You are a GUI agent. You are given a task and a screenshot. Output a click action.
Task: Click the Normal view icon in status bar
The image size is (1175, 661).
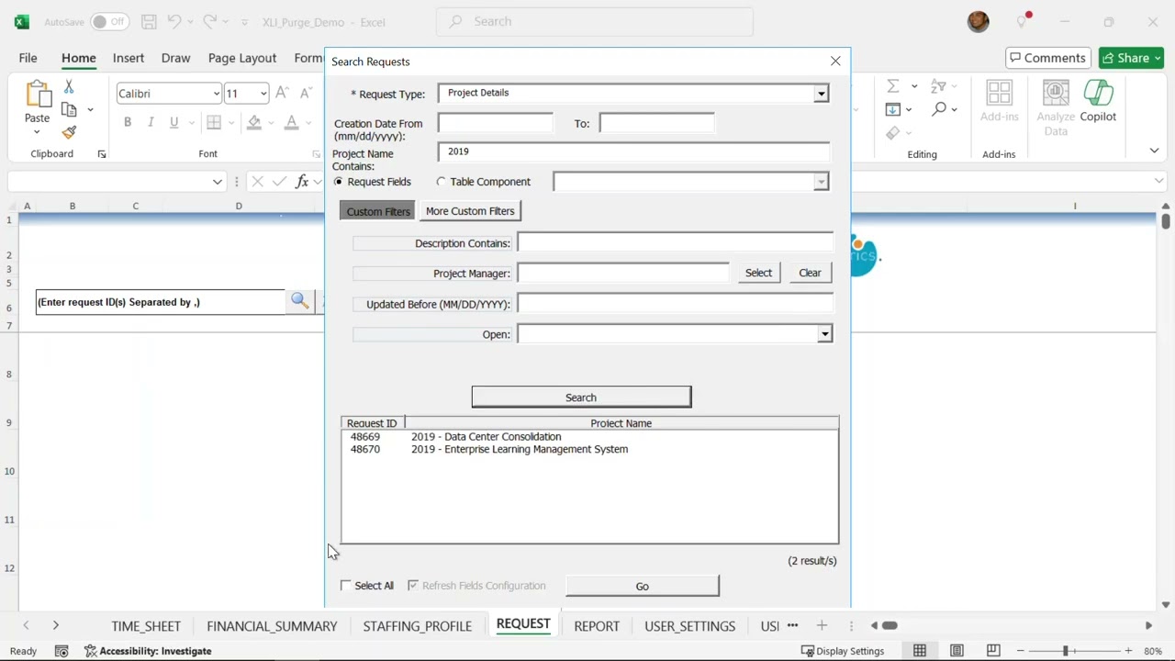pyautogui.click(x=920, y=651)
